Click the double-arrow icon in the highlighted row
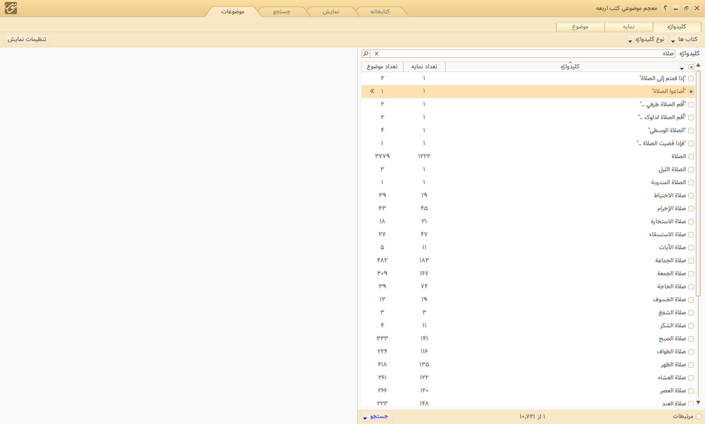 pos(372,91)
